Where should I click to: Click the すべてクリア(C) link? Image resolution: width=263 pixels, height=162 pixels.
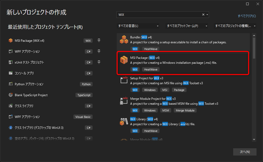tap(247, 16)
